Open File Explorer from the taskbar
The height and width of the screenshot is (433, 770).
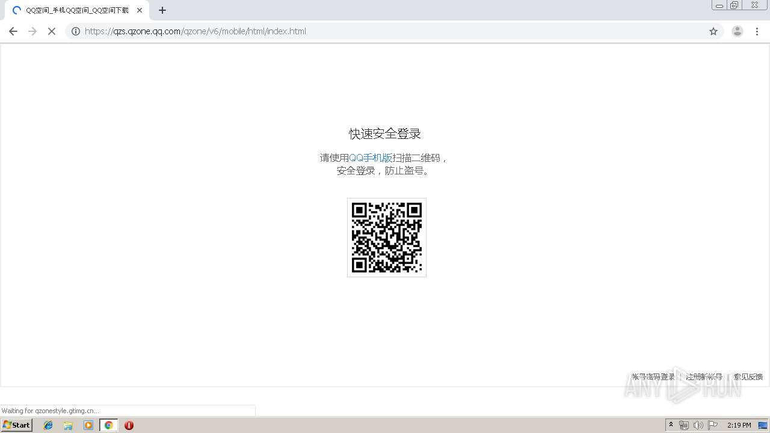68,425
